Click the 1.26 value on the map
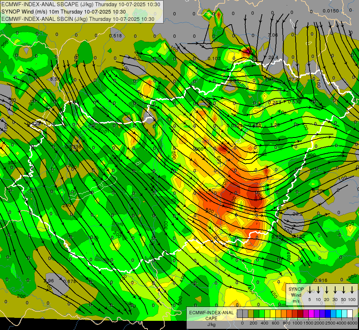This screenshot has width=359, height=330. (x=275, y=125)
